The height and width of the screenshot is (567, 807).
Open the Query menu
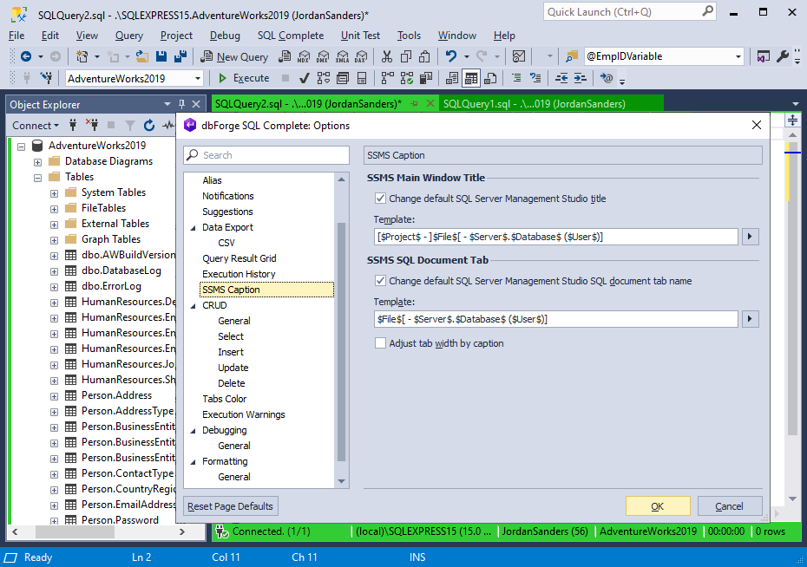point(128,36)
